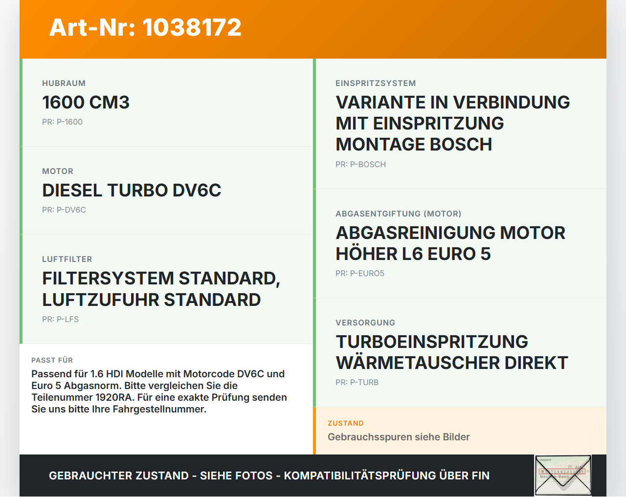Click the PR: P-LFS code
The image size is (626, 497).
60,319
